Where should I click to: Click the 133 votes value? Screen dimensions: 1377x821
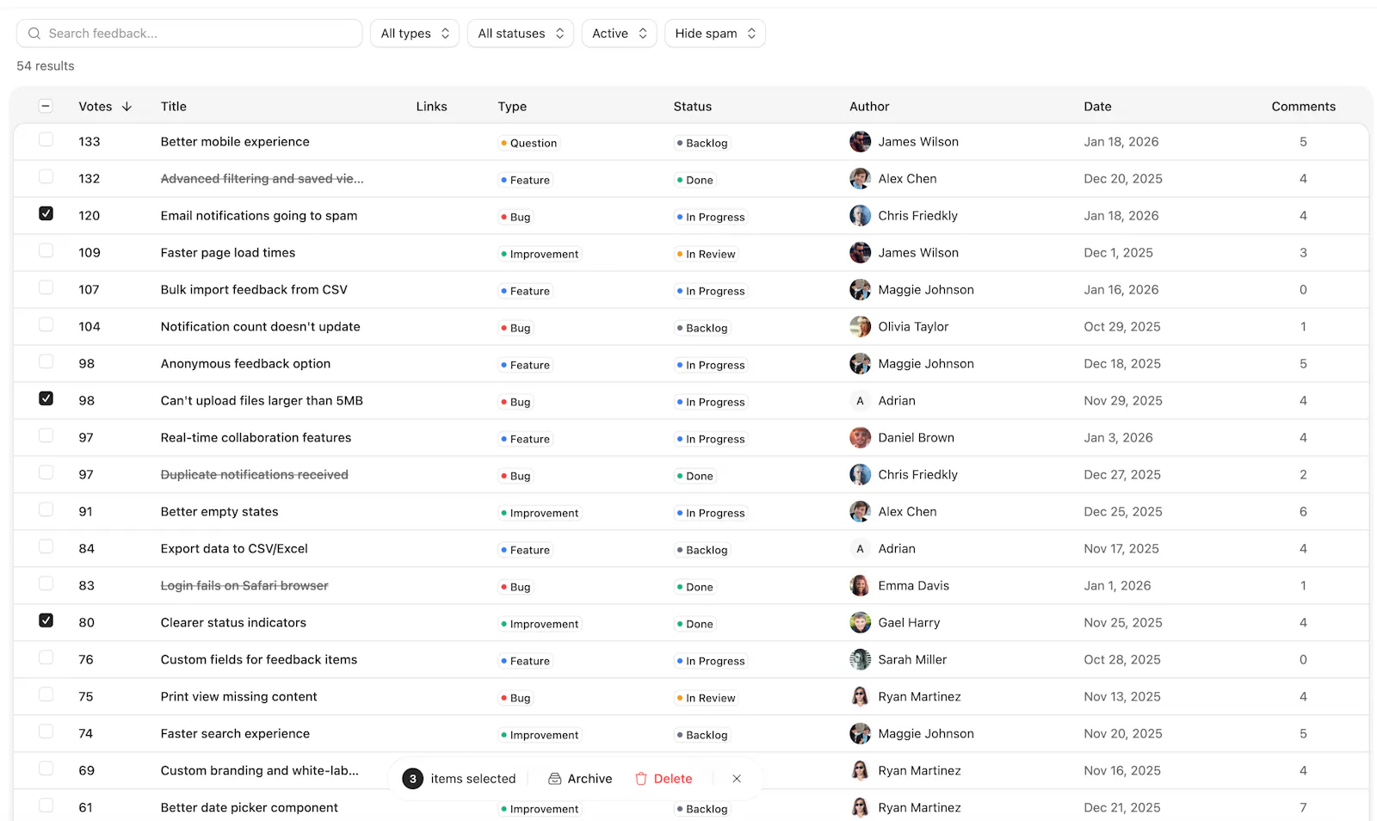90,142
